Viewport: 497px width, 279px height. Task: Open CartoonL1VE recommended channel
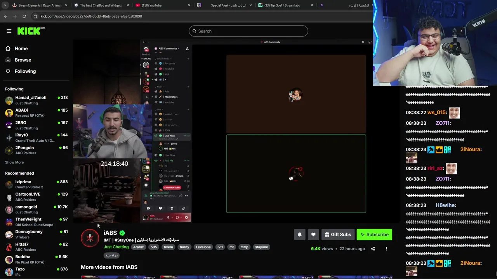pyautogui.click(x=36, y=196)
